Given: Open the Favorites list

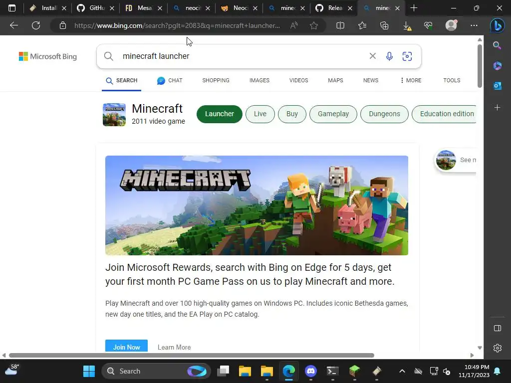Looking at the screenshot, I should [x=362, y=25].
